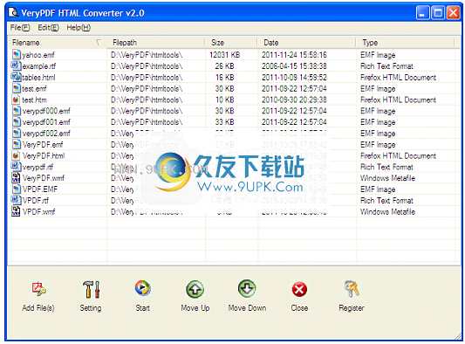Click the 16 KB size cell
This screenshot has height=344, width=465.
click(x=224, y=78)
